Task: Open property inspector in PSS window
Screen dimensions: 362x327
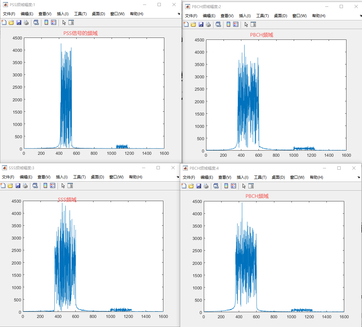Action: click(71, 22)
